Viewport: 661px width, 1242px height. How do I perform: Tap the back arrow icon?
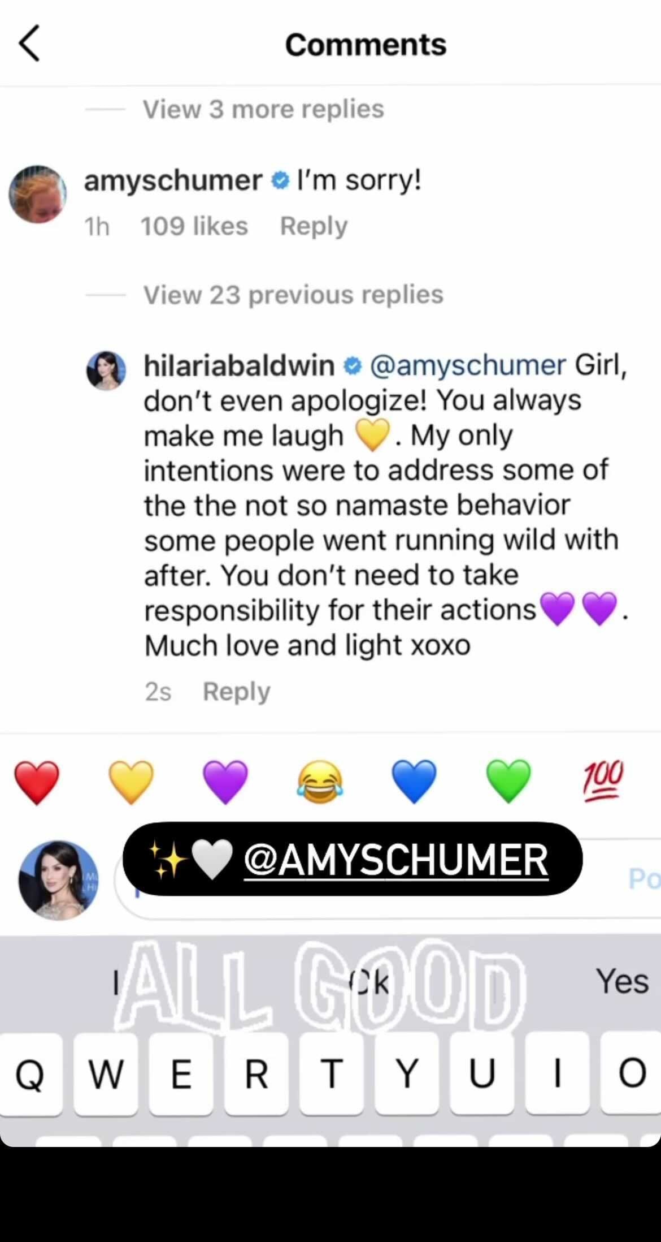(29, 44)
